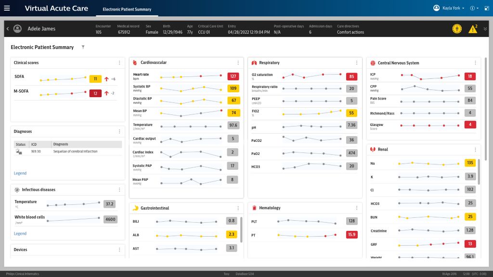Click the Temperature 37.2 value in Infectious diseases
Viewport: 493px width, 277px height.
[x=109, y=204]
